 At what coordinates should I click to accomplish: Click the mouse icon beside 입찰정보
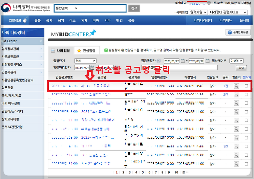(x=25, y=20)
